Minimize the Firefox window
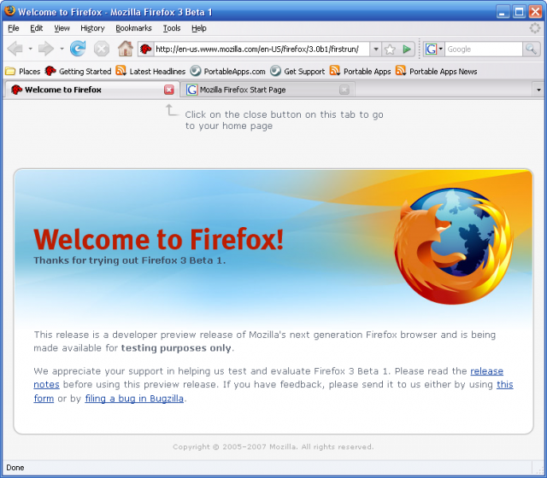This screenshot has width=547, height=478. pos(503,12)
